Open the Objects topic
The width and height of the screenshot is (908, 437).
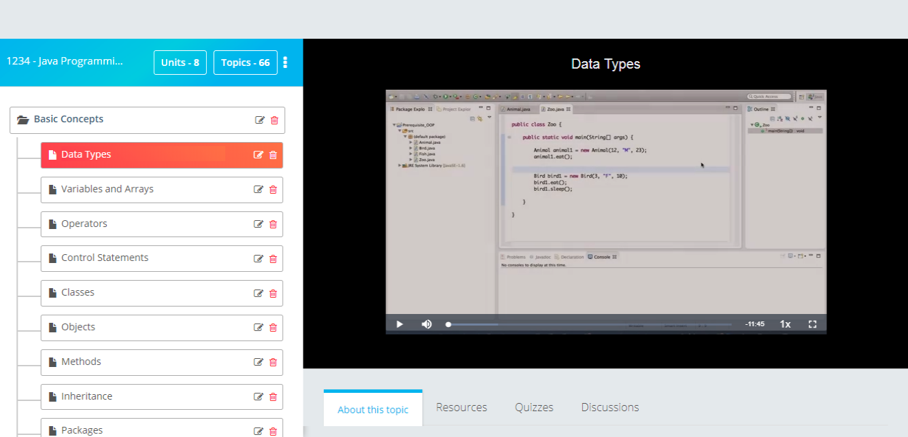pyautogui.click(x=162, y=328)
